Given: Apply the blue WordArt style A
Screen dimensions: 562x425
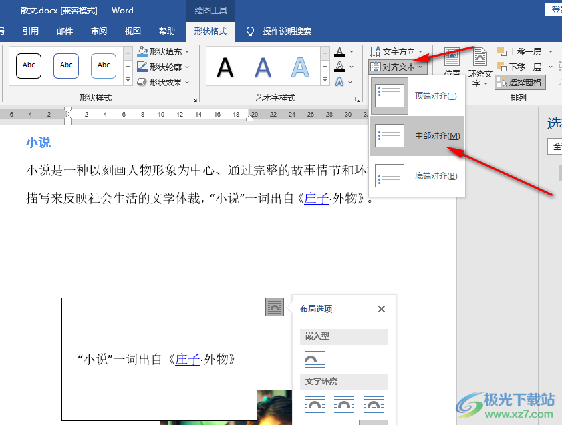Looking at the screenshot, I should tap(263, 67).
